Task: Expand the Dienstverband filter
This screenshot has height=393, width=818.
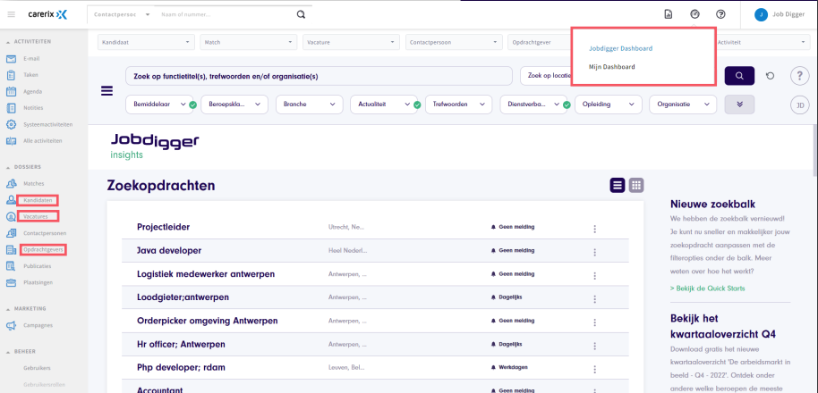Action: [x=533, y=105]
